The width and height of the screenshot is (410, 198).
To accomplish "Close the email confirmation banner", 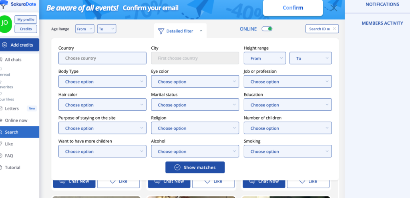I will pyautogui.click(x=334, y=8).
